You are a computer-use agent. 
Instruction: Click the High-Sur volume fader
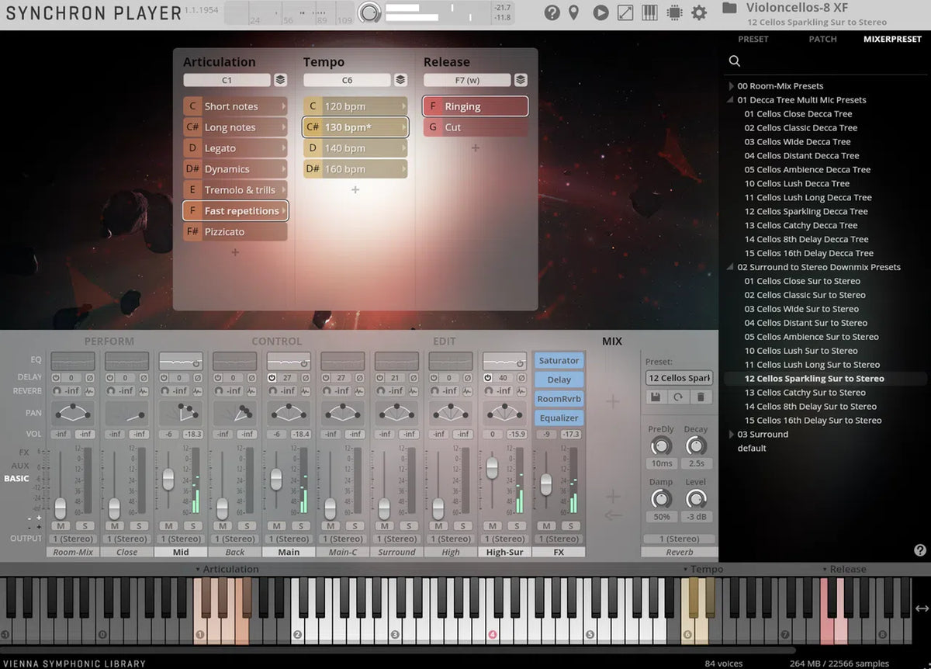(492, 467)
